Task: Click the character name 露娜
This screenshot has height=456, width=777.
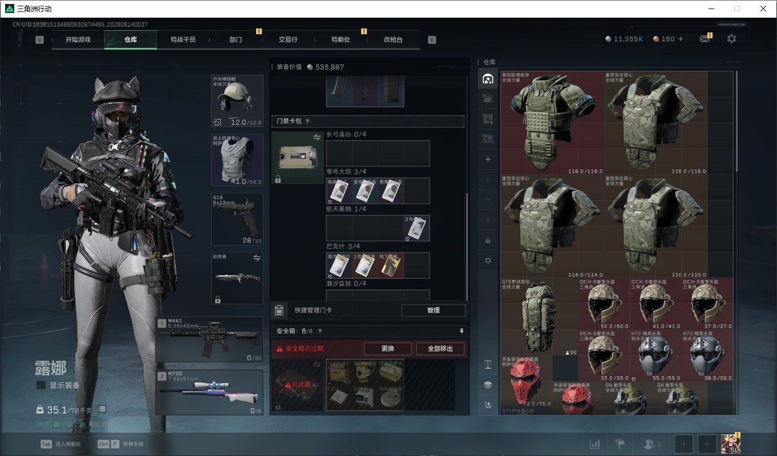Action: tap(51, 368)
